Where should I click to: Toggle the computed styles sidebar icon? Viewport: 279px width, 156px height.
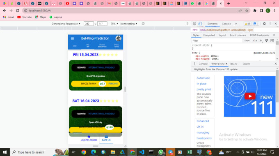click(x=272, y=41)
